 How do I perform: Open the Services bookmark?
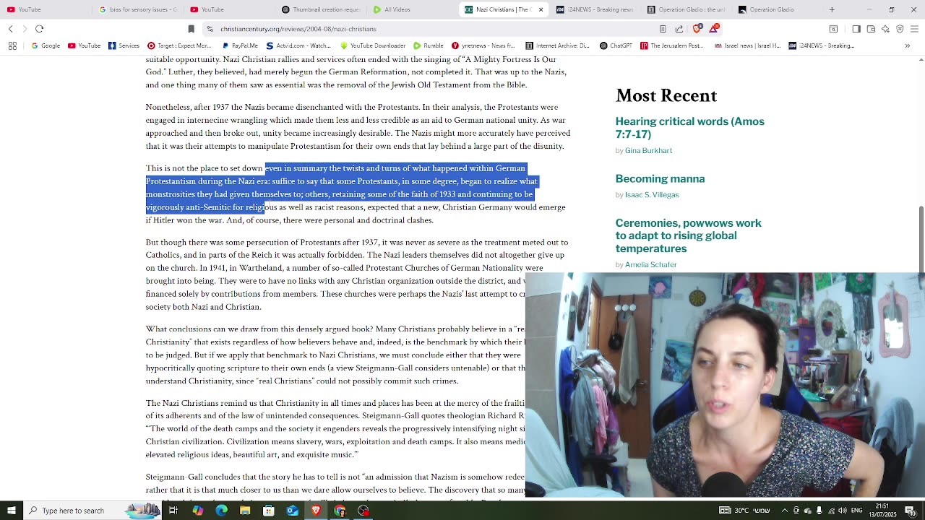pos(124,45)
